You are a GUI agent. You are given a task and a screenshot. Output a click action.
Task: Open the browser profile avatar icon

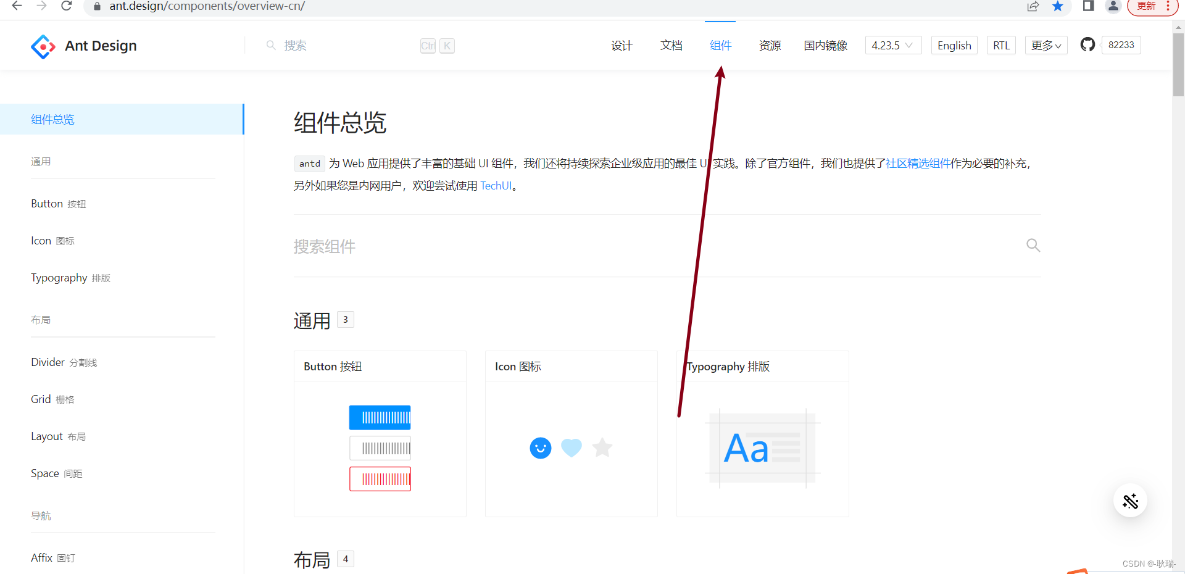pos(1113,6)
